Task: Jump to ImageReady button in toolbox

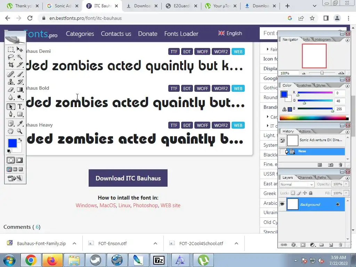Action: pos(15,178)
